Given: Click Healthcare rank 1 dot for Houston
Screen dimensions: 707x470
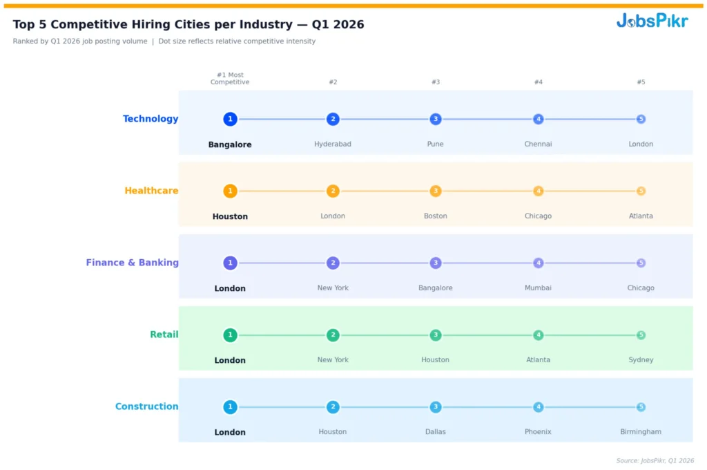Looking at the screenshot, I should tap(230, 191).
